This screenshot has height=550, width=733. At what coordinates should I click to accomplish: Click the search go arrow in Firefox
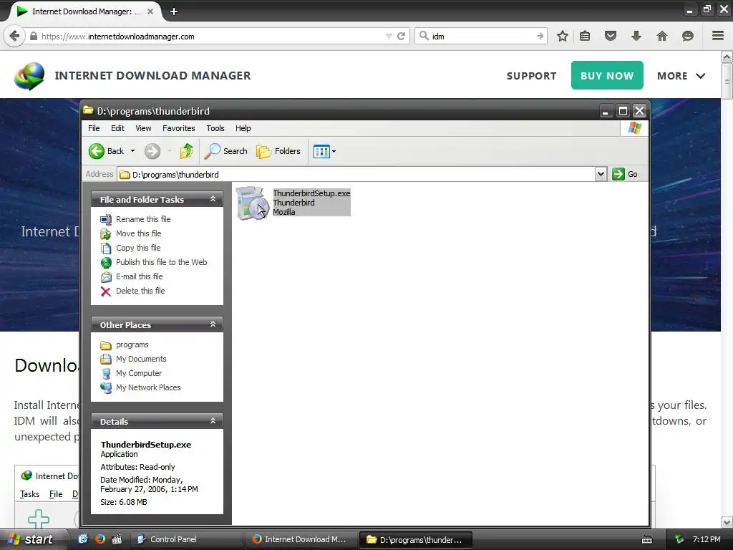pos(540,36)
